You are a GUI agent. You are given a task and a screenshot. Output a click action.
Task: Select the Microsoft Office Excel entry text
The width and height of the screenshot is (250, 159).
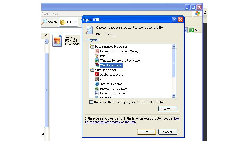coord(114,89)
